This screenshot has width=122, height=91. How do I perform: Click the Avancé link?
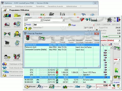pos(116,82)
